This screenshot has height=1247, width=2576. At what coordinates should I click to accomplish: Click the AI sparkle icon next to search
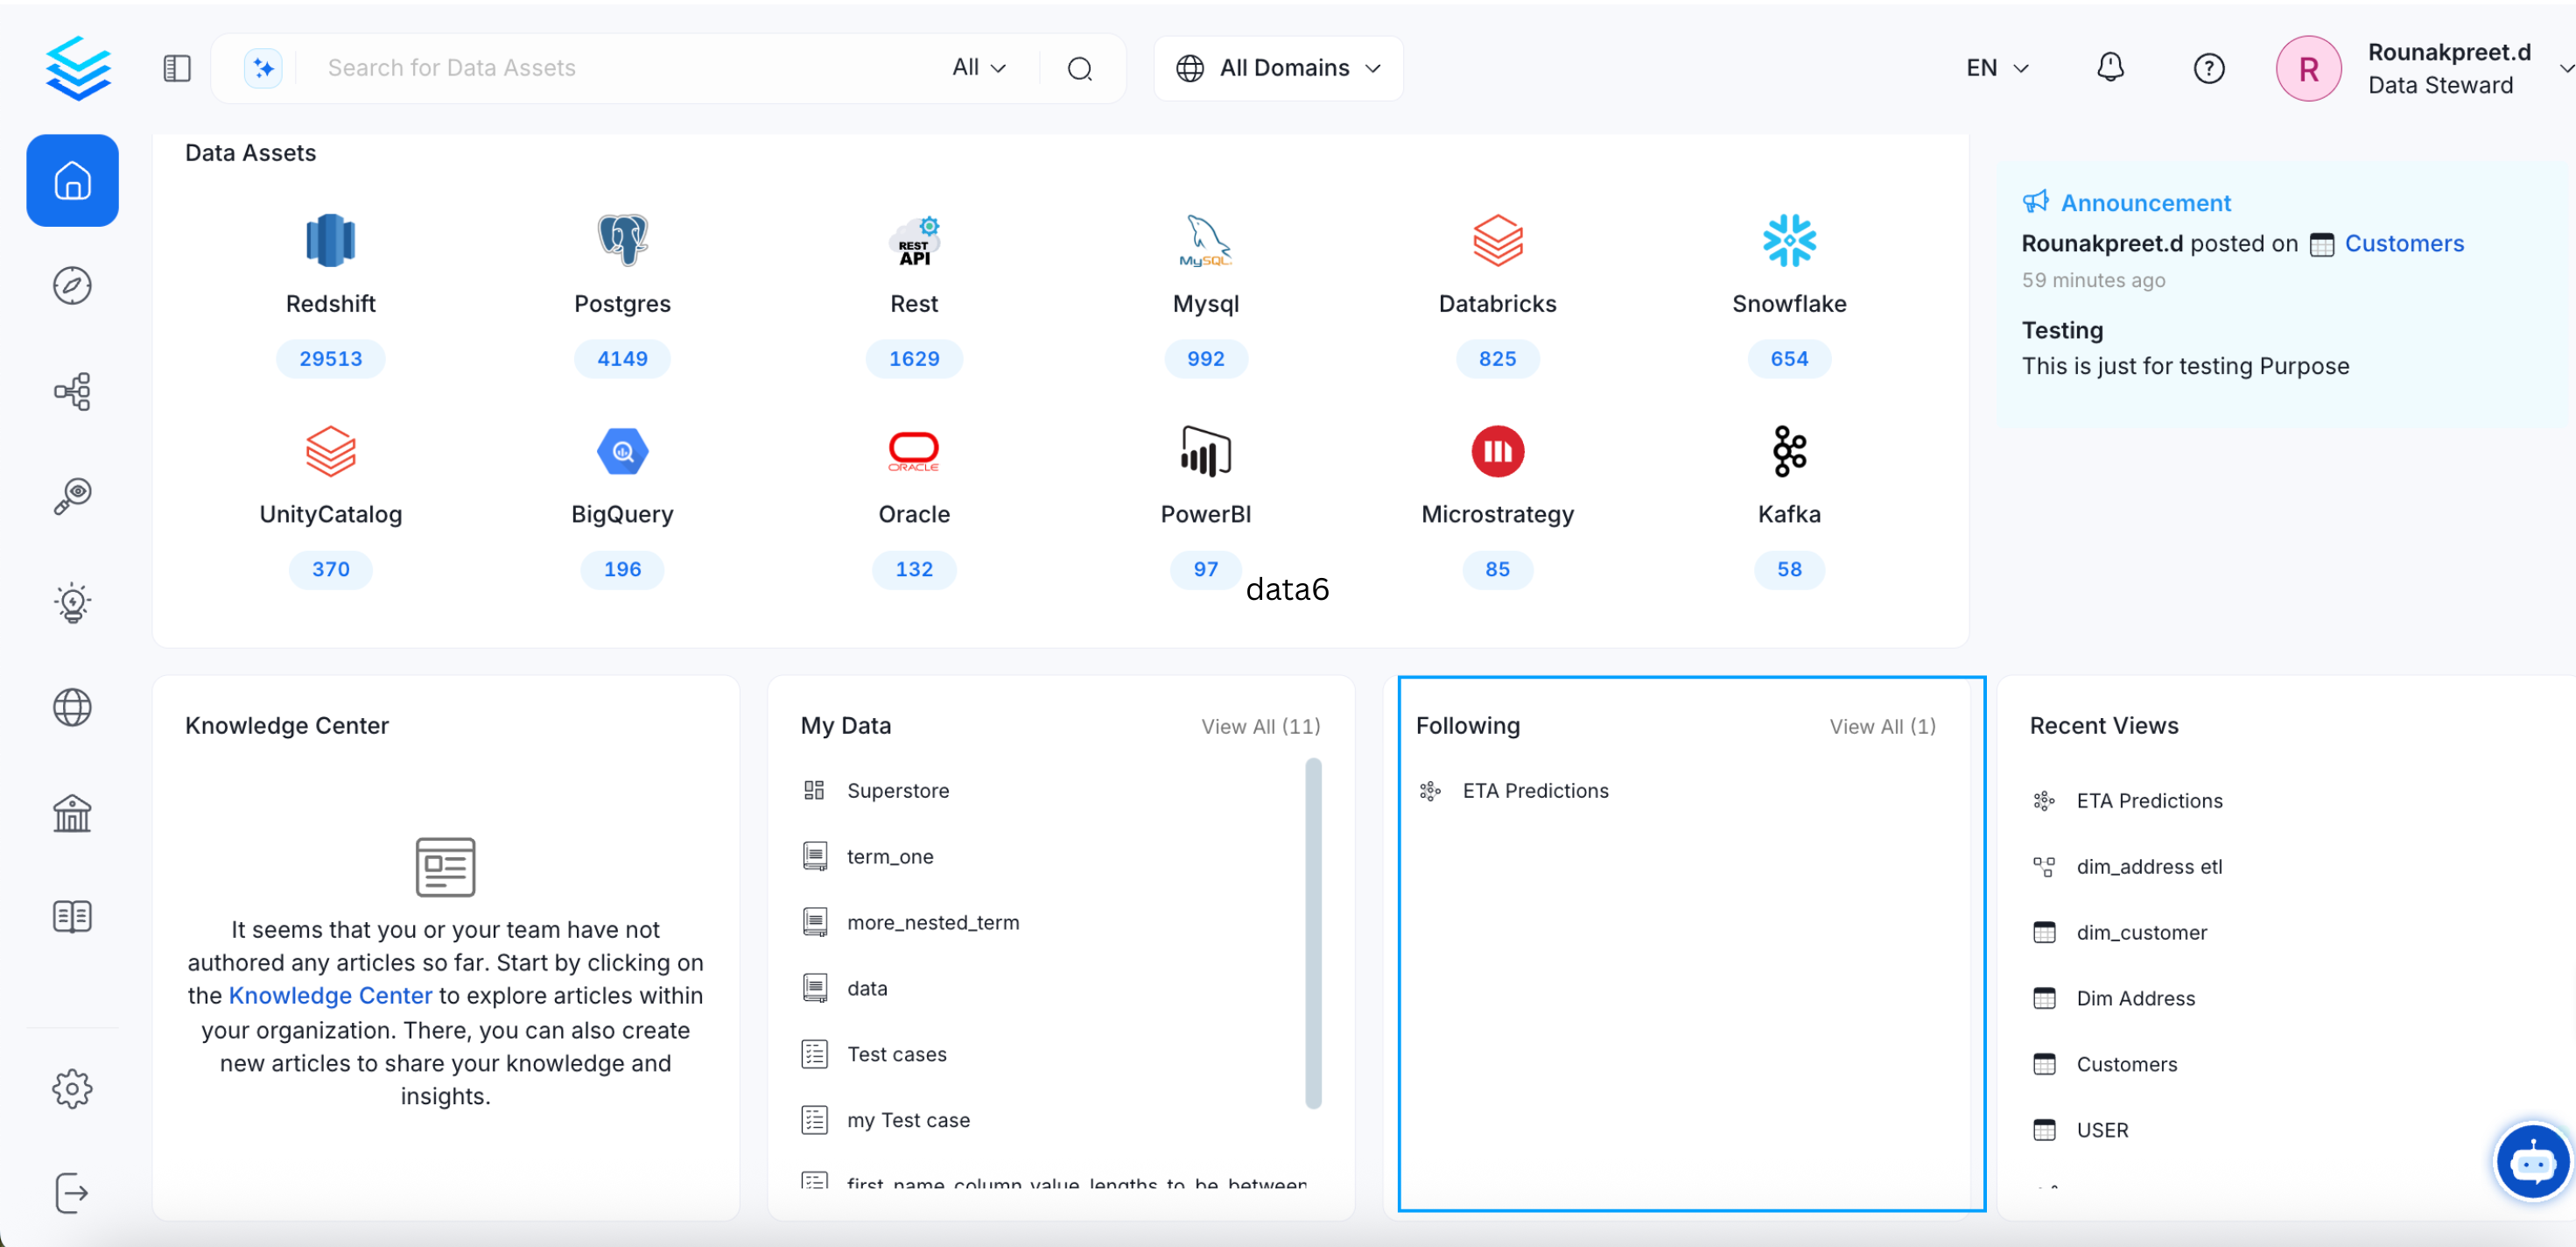[262, 67]
